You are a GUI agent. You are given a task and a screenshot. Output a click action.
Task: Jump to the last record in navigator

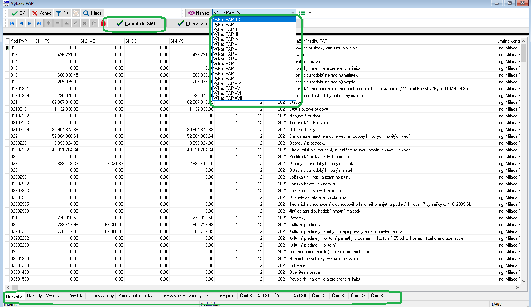click(39, 23)
